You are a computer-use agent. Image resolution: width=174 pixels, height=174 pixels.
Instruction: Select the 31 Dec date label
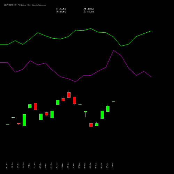coord(73,166)
